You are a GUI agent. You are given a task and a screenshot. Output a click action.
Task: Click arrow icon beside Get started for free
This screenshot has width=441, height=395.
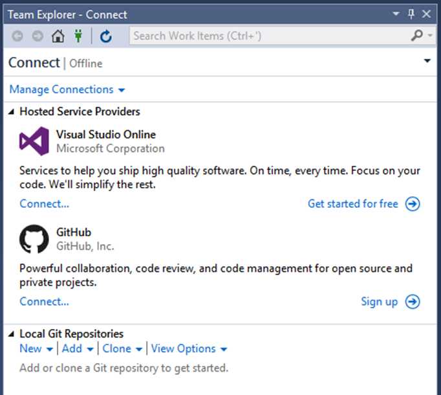click(x=413, y=204)
